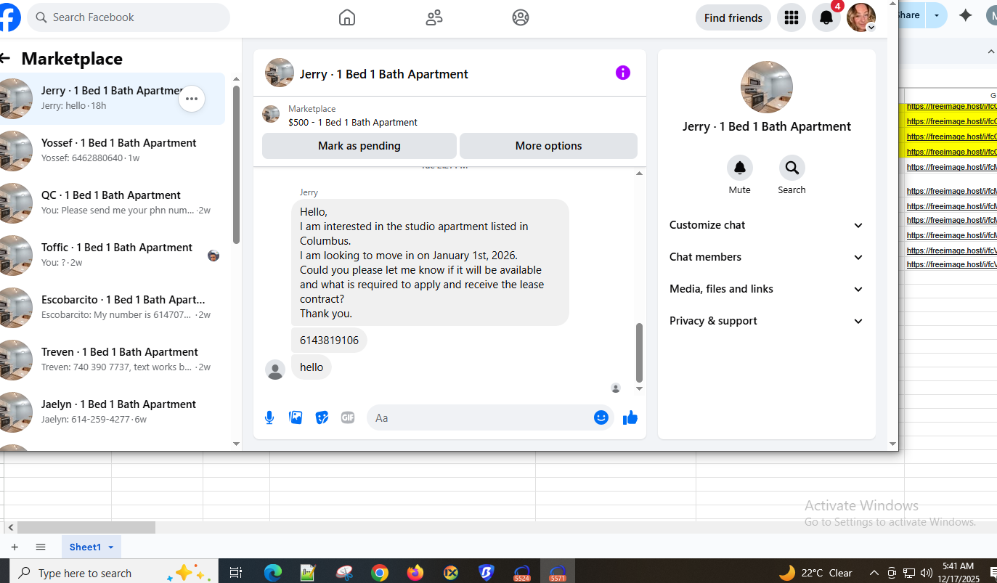Open account profile picture menu
Screen dimensions: 997x583
pyautogui.click(x=861, y=17)
